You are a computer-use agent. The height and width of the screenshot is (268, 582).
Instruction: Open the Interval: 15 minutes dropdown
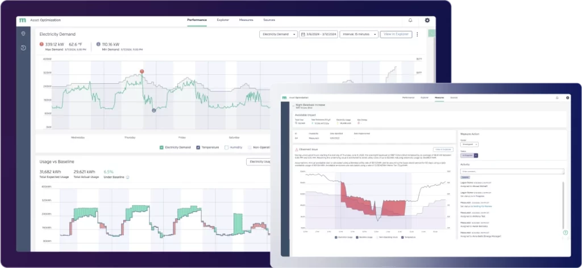click(359, 35)
